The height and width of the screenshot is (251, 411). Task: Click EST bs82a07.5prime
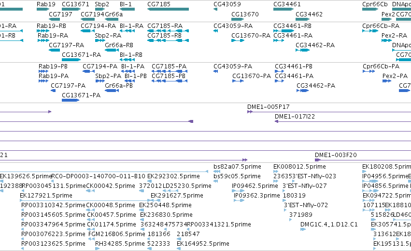217,172
